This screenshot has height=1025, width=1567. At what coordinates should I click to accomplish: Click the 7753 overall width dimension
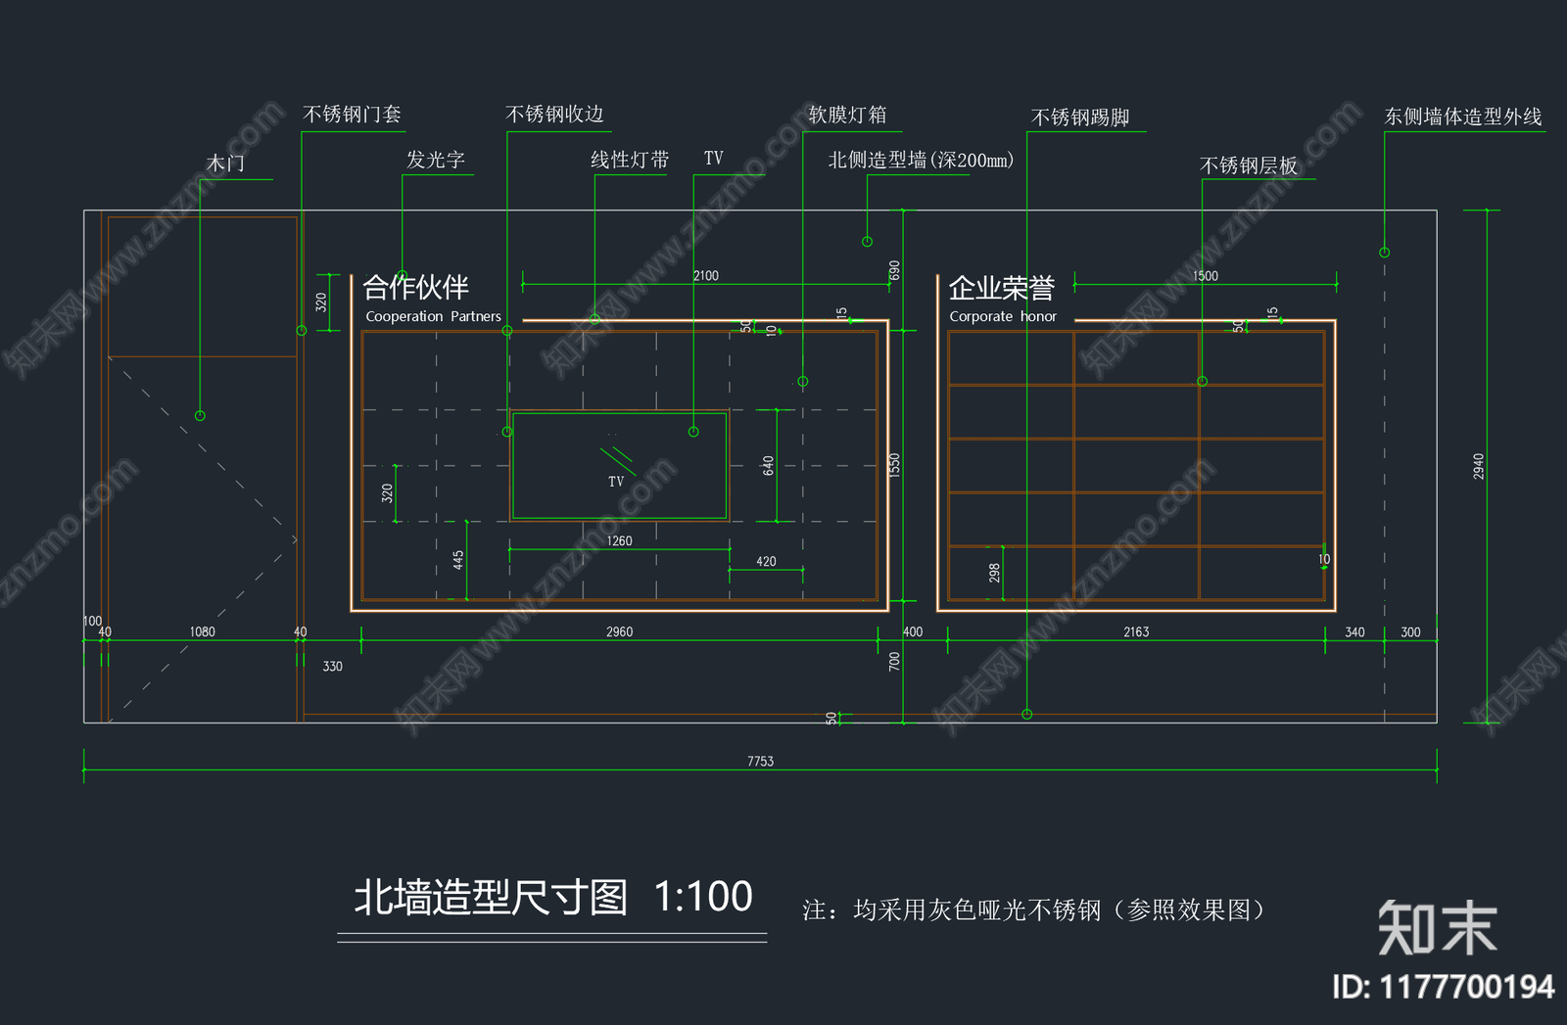(760, 761)
